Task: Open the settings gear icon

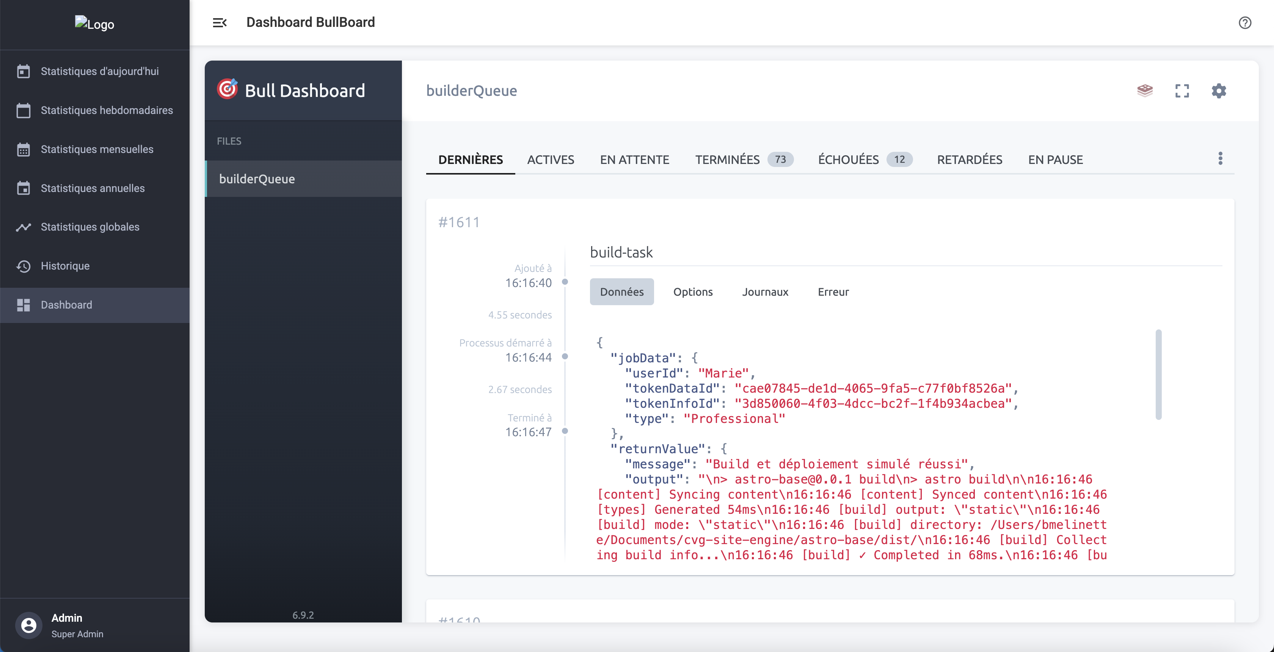Action: point(1219,90)
